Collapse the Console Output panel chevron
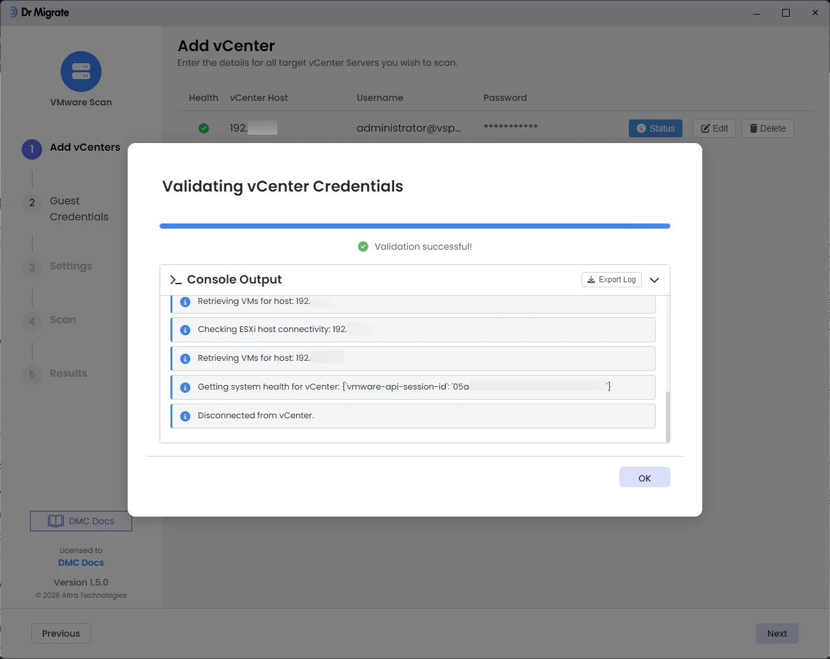This screenshot has height=659, width=830. point(654,280)
